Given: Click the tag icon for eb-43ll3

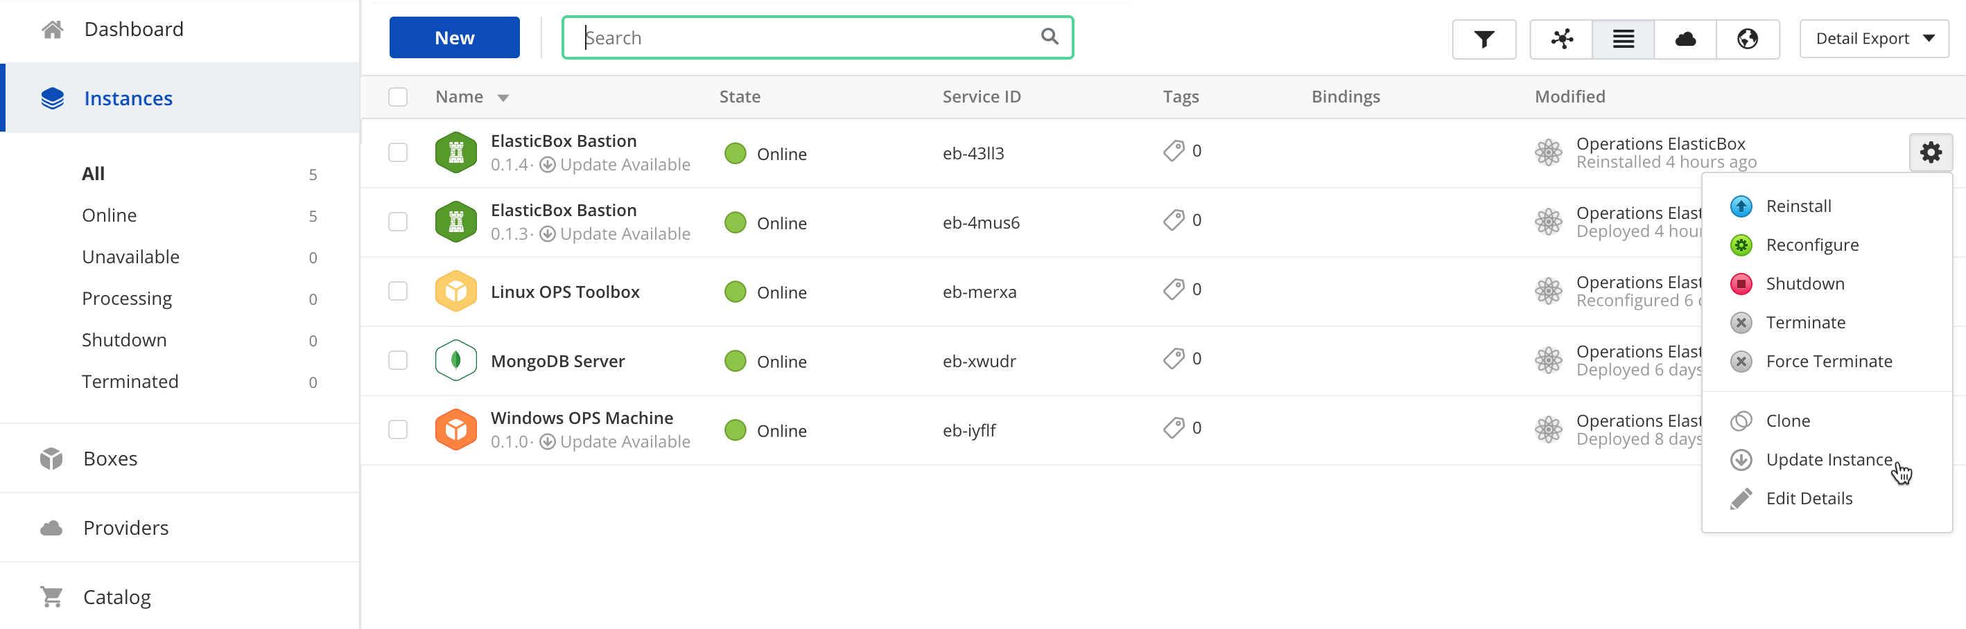Looking at the screenshot, I should pyautogui.click(x=1173, y=151).
